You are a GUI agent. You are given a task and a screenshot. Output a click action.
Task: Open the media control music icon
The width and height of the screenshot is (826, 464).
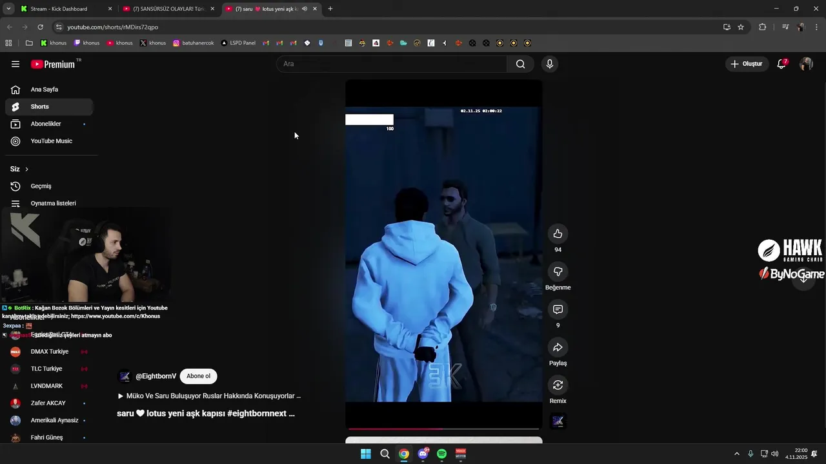tap(785, 27)
